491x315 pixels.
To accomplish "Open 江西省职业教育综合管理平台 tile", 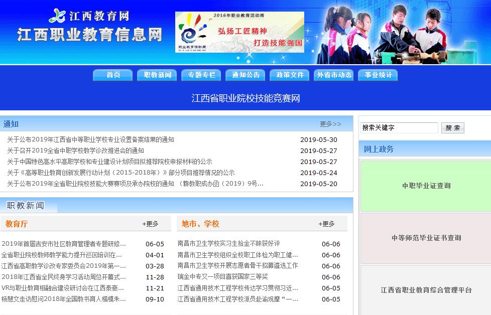I will [x=426, y=290].
